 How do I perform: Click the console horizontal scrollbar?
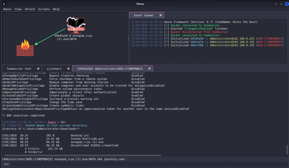pos(83,155)
